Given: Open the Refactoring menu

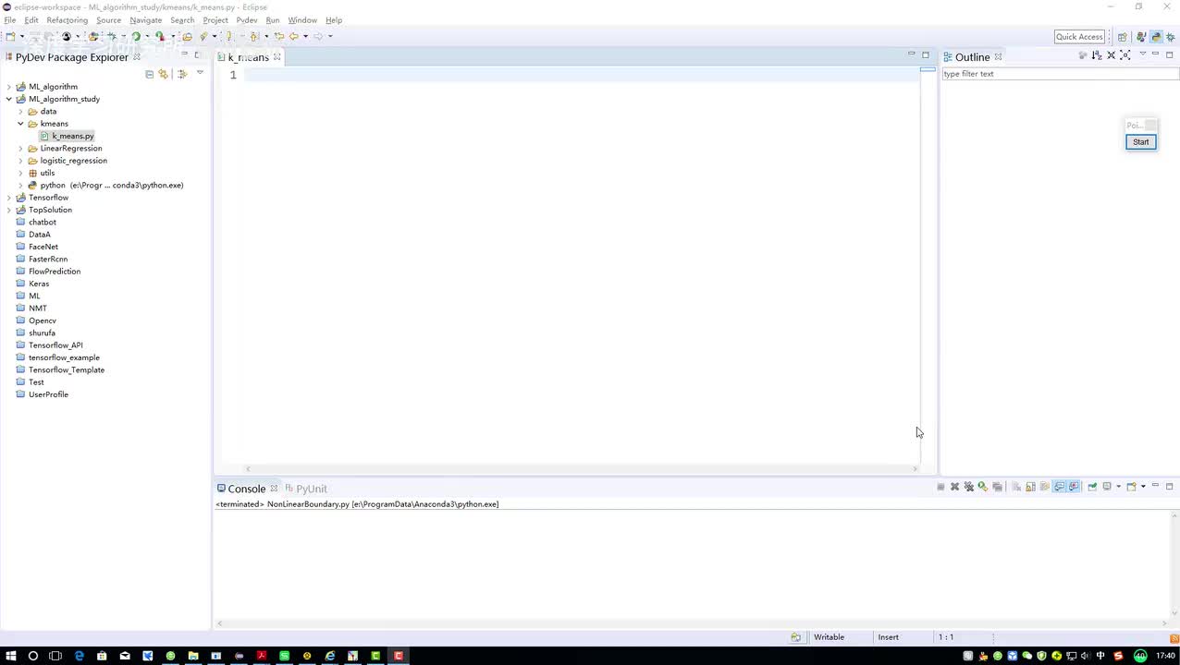Looking at the screenshot, I should tap(67, 20).
